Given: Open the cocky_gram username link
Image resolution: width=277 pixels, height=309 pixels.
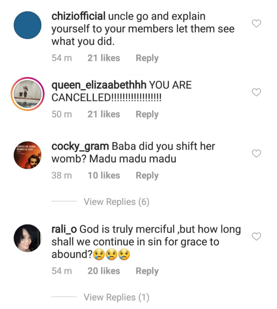Looking at the screenshot, I should pyautogui.click(x=80, y=146).
